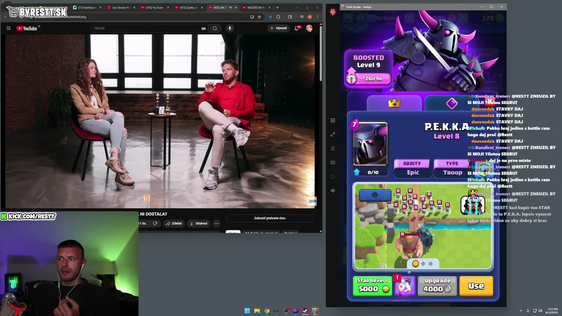Switch to the (472) Zpátky browser tab
Image resolution: width=562 pixels, height=316 pixels.
(x=188, y=7)
